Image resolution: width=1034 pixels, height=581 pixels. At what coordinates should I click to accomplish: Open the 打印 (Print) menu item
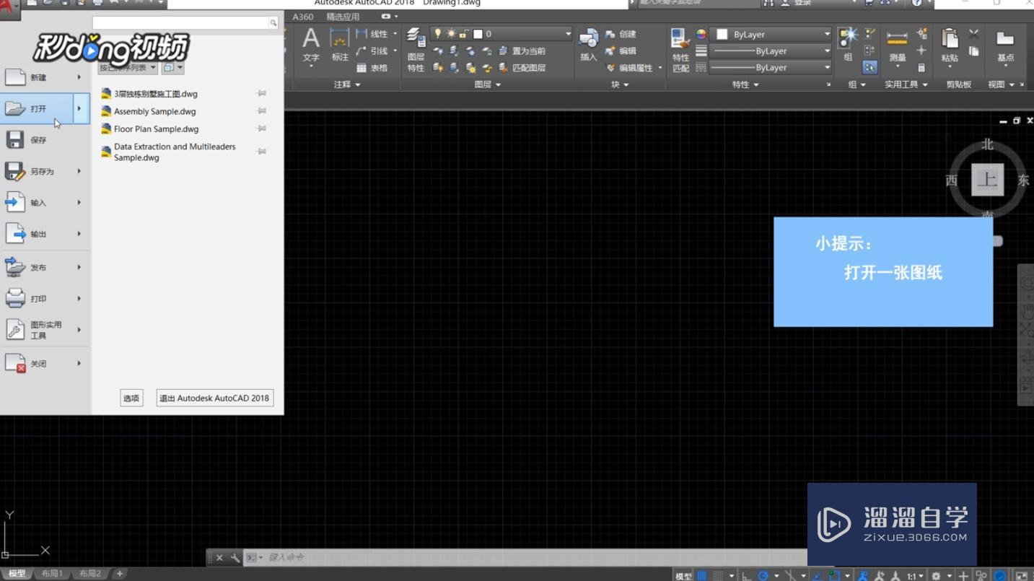coord(45,298)
